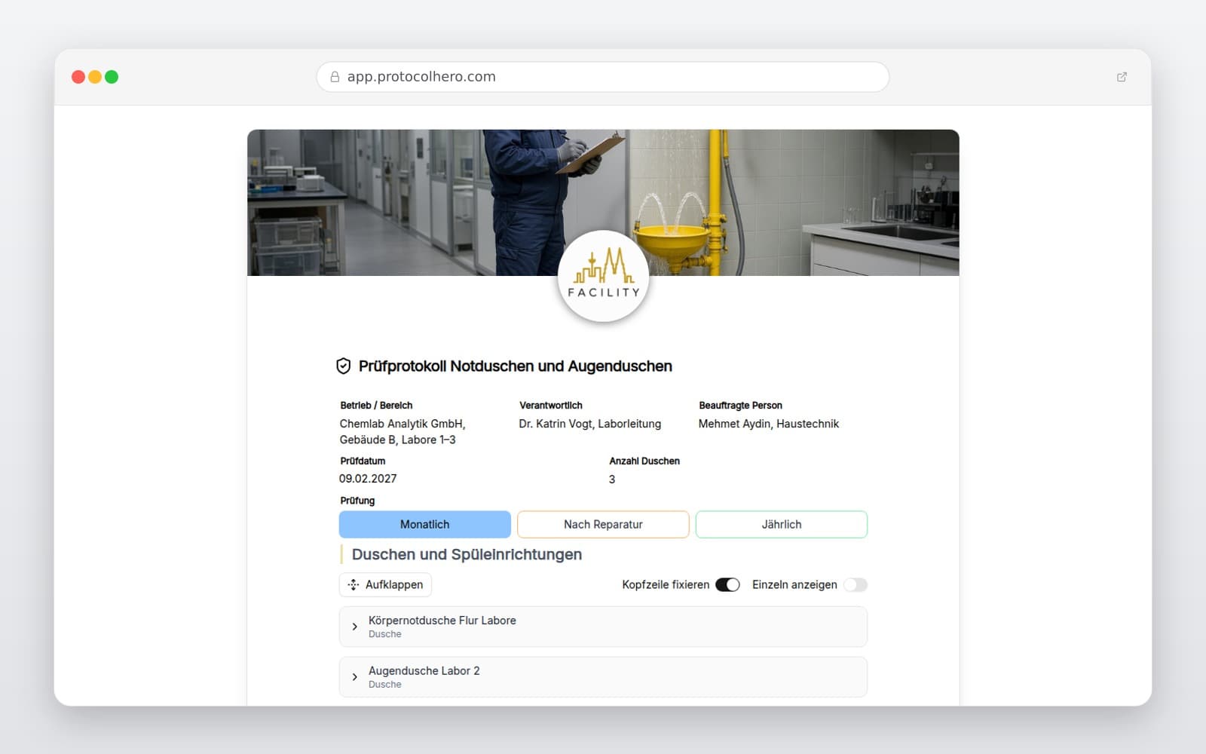This screenshot has height=754, width=1206.
Task: Click the red close window dot
Action: pyautogui.click(x=78, y=77)
